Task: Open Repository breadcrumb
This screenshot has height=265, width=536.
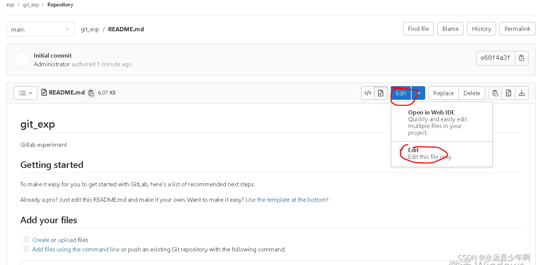Action: click(60, 5)
